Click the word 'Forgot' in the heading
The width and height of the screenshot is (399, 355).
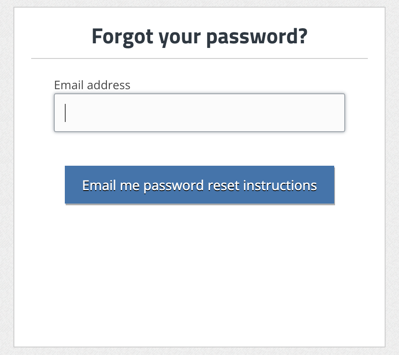click(122, 37)
